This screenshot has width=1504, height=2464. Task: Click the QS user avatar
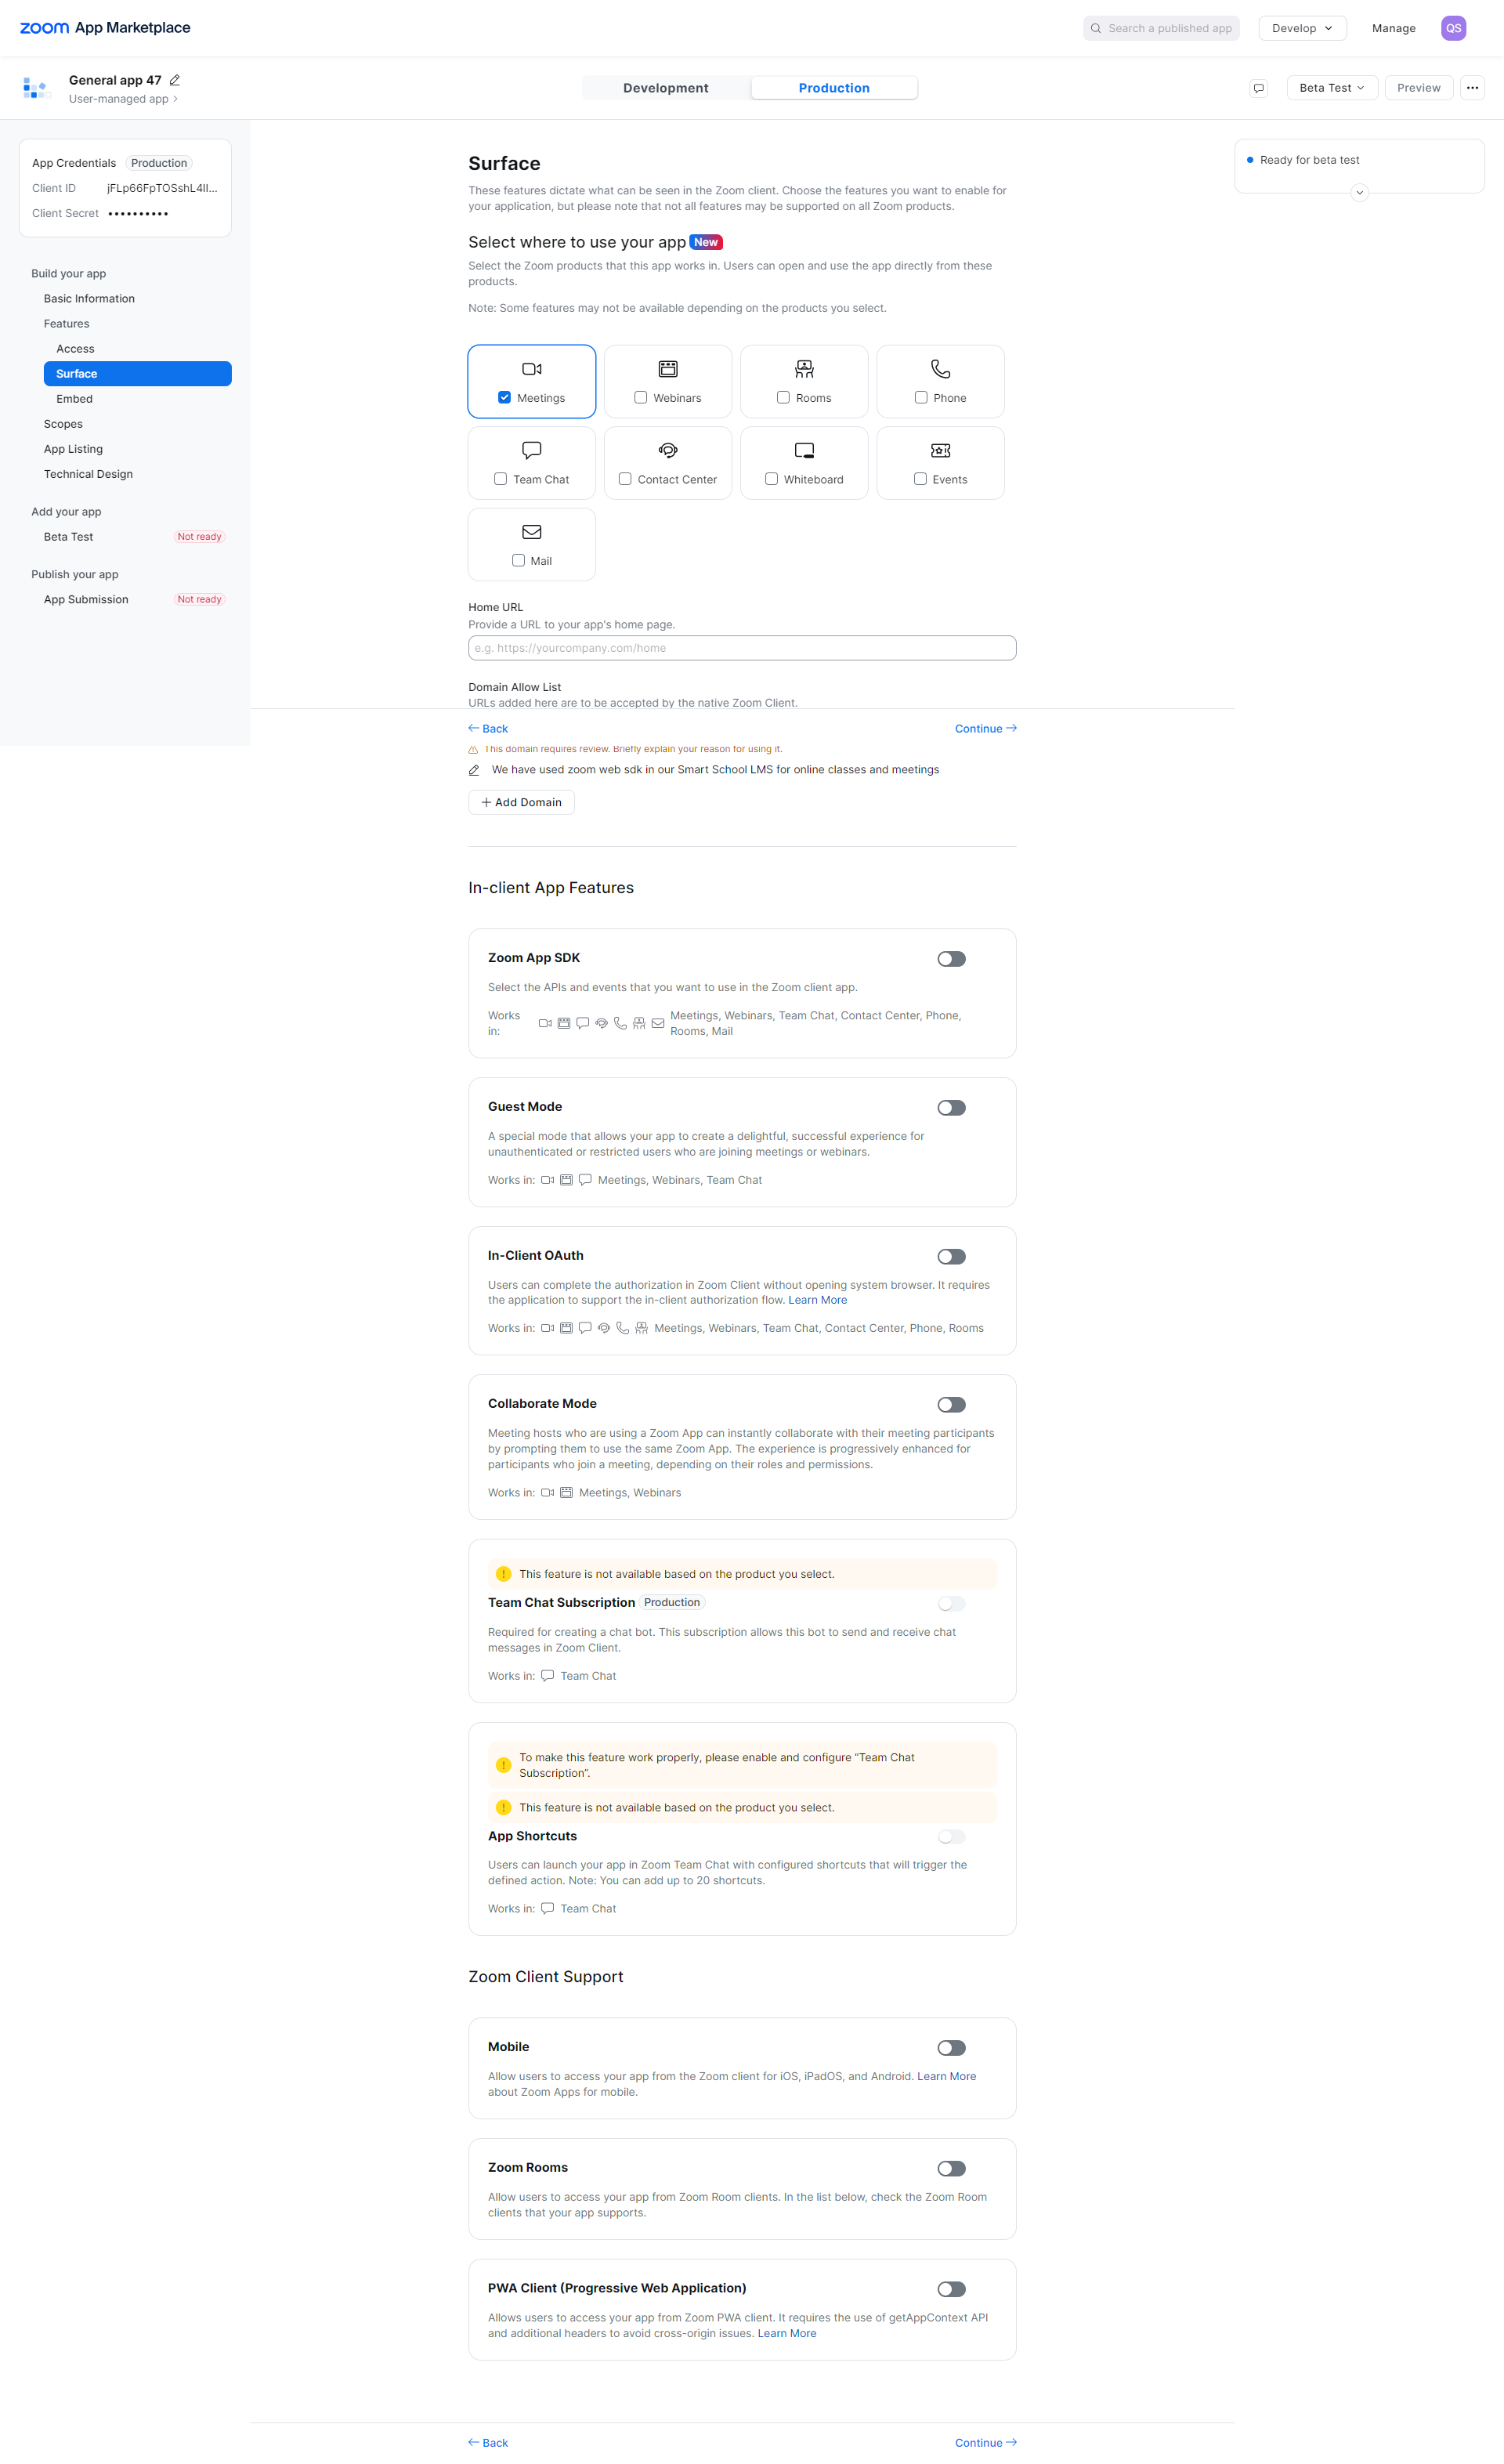(1453, 28)
